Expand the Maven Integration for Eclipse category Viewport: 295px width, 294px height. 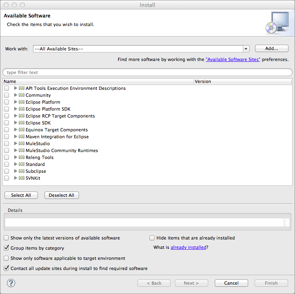(15, 137)
